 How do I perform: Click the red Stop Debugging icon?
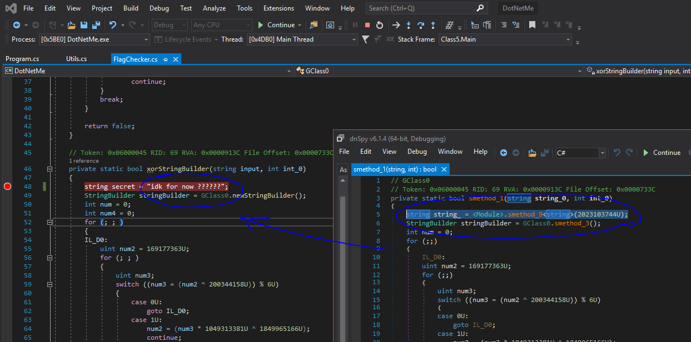pyautogui.click(x=367, y=25)
